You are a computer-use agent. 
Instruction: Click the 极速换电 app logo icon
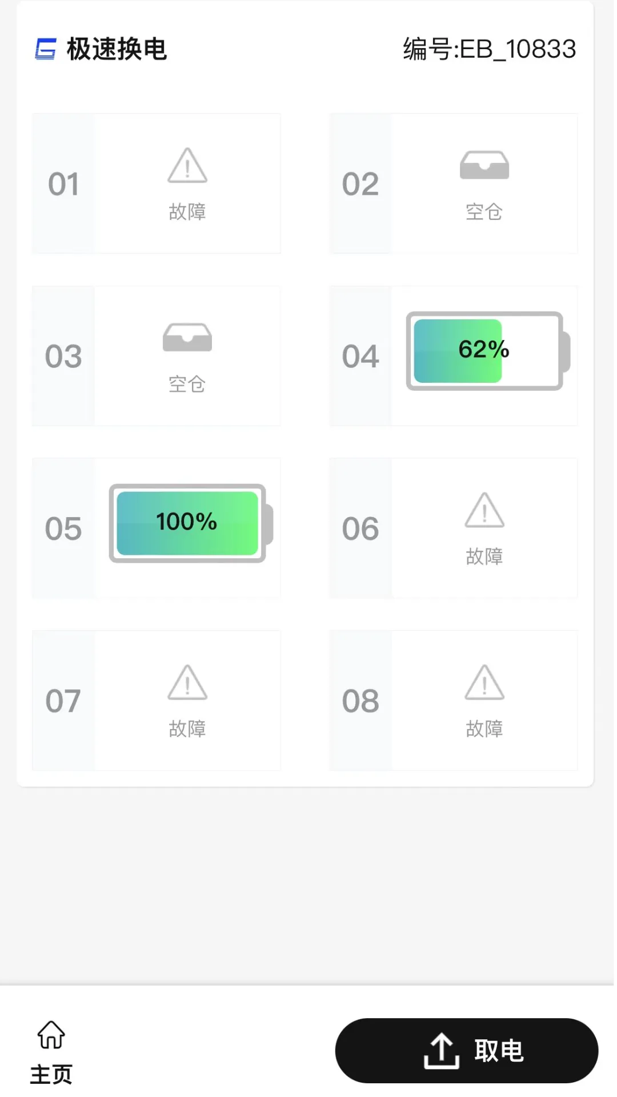tap(46, 49)
